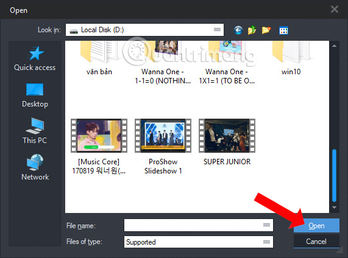Viewport: 348px width, 258px height.
Task: Click the back navigation arrow icon
Action: click(238, 30)
